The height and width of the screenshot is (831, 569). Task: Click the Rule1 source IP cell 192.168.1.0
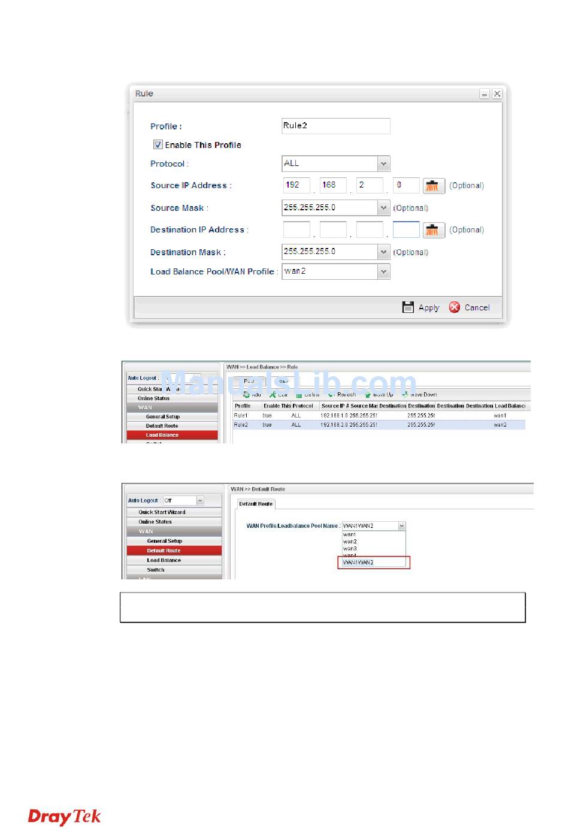(334, 415)
